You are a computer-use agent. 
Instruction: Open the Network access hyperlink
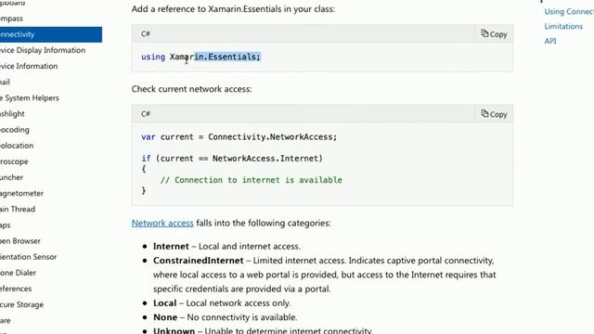[x=162, y=223]
